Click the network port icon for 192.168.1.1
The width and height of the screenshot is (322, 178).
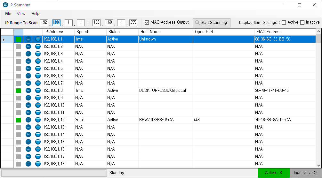click(38, 39)
